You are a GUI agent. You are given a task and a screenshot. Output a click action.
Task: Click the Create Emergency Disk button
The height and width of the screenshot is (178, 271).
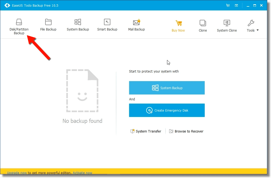tap(167, 110)
